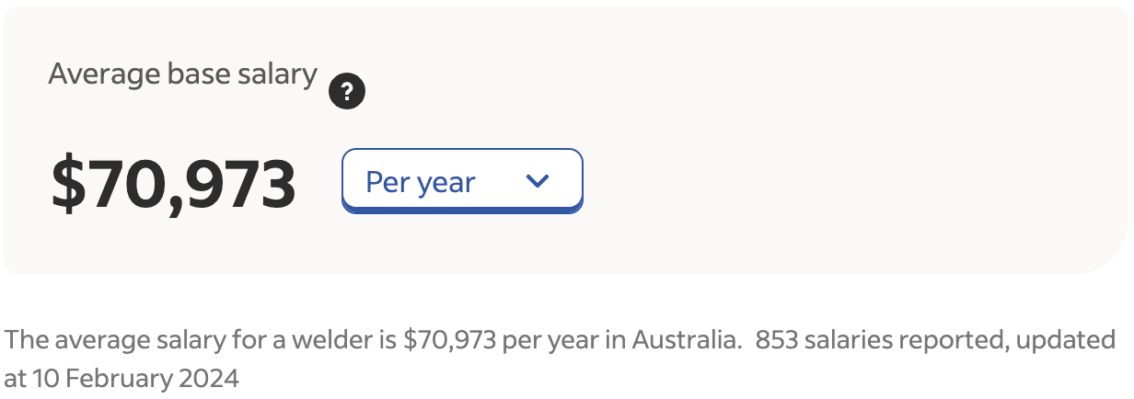Click the Average base salary label
This screenshot has height=399, width=1134.
pyautogui.click(x=182, y=74)
